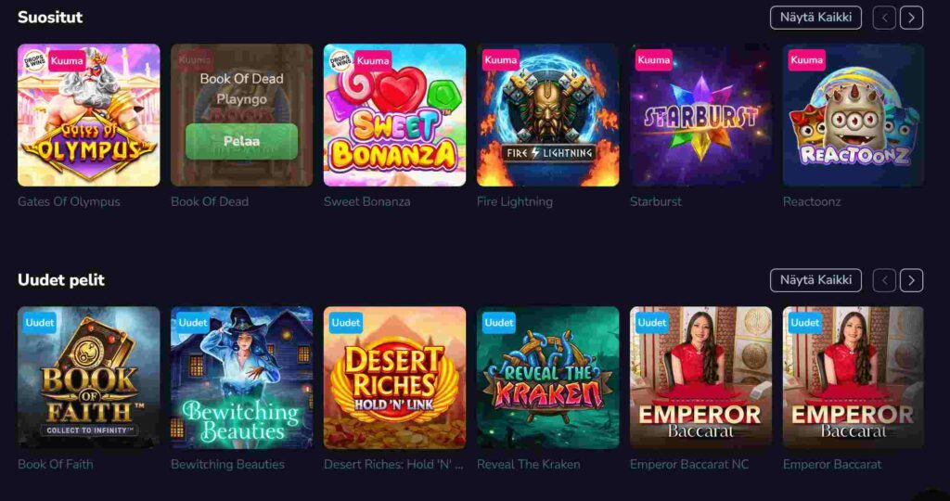This screenshot has height=501, width=950.
Task: Click next arrow in Suositut carousel
Action: pyautogui.click(x=911, y=18)
